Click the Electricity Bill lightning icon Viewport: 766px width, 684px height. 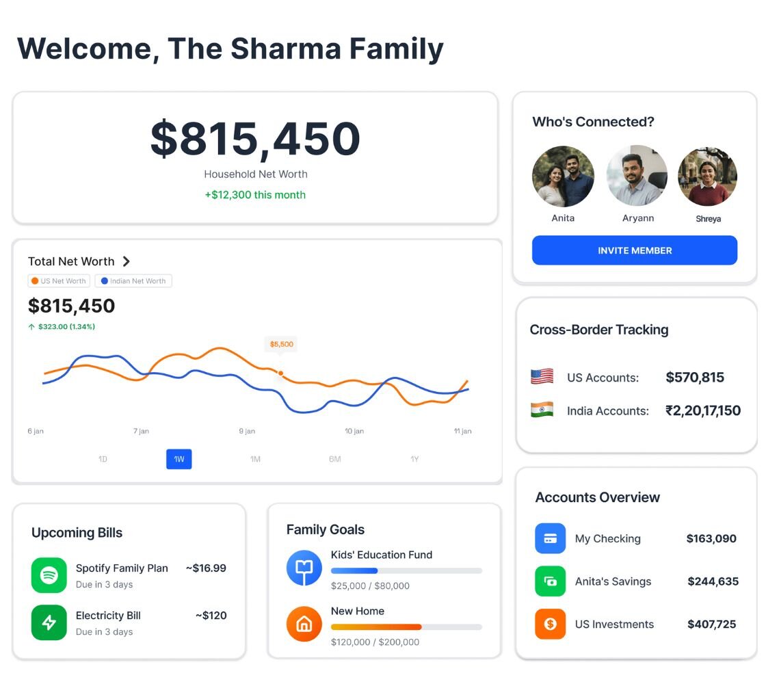(49, 622)
